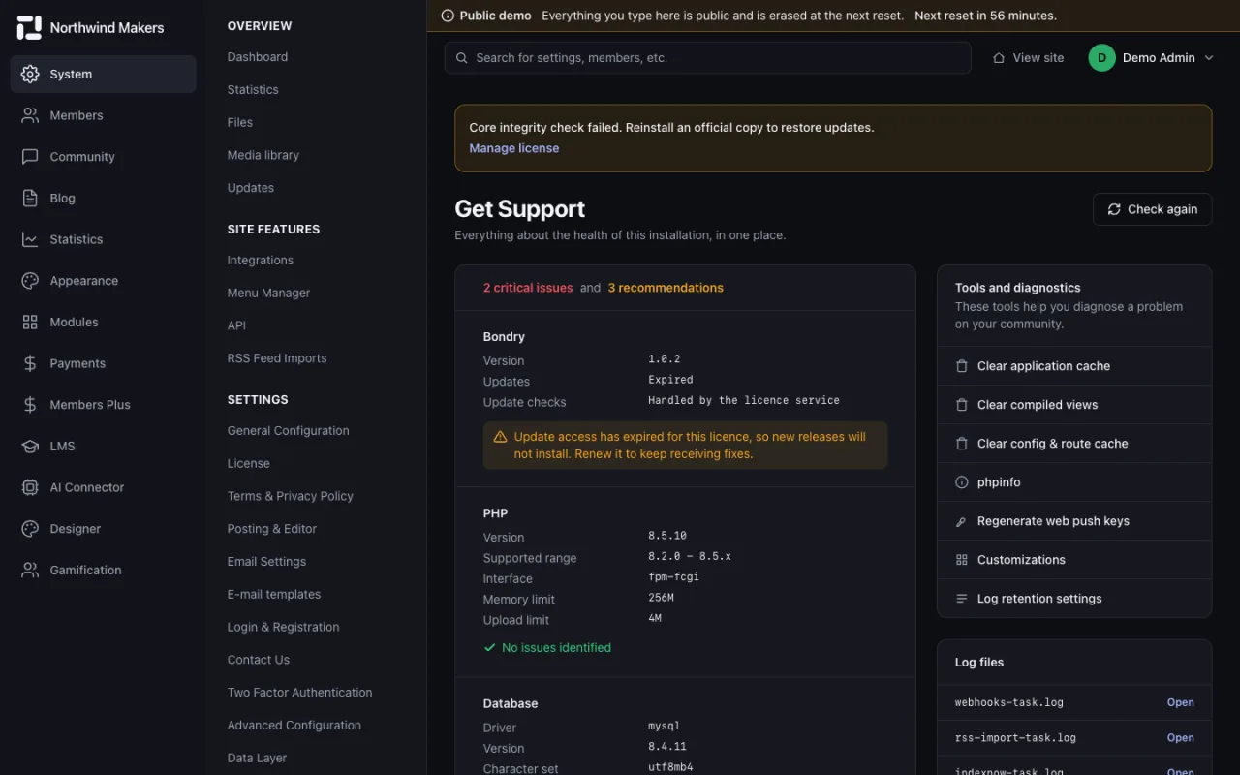Select the Members people icon
The width and height of the screenshot is (1240, 775).
[x=30, y=115]
